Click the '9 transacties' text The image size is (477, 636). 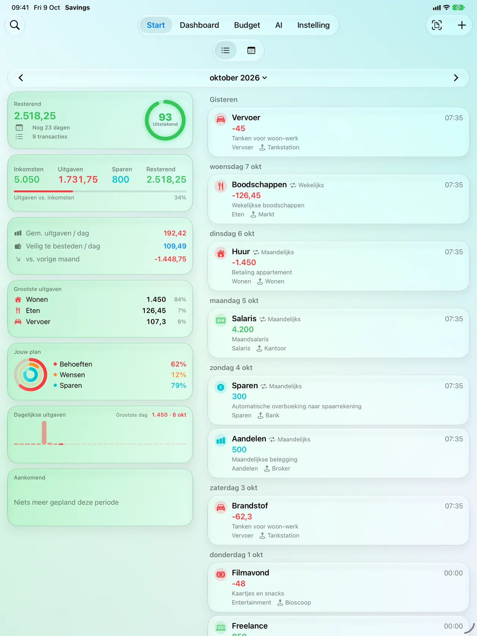[50, 137]
